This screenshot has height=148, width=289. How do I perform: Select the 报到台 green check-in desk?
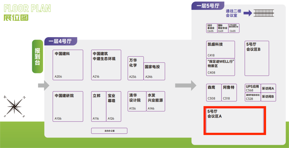point(37,56)
